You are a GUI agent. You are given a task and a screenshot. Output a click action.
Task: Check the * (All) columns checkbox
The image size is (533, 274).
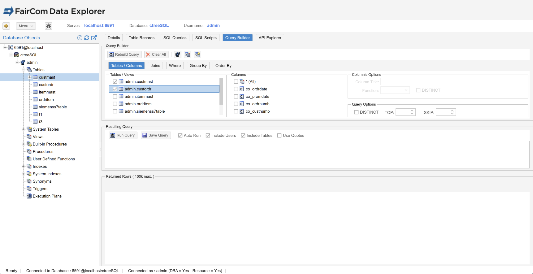coord(236,82)
